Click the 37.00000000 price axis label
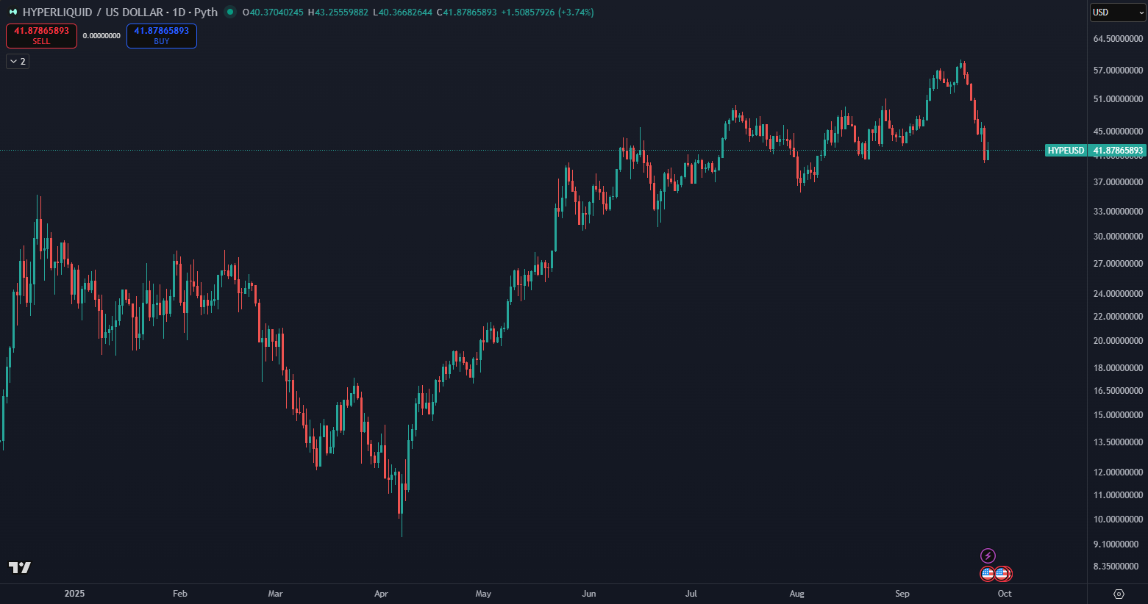 click(x=1118, y=182)
